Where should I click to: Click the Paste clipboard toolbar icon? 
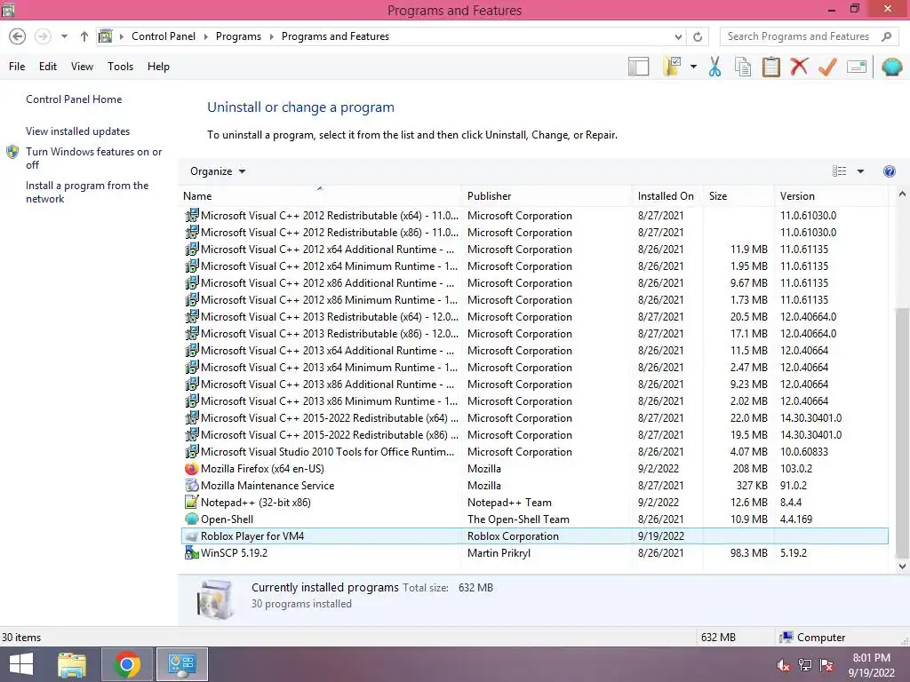click(770, 67)
